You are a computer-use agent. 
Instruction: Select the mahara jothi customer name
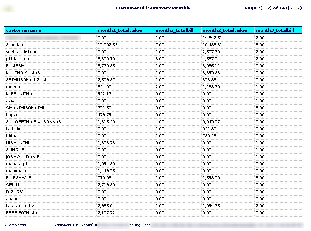click(x=19, y=164)
